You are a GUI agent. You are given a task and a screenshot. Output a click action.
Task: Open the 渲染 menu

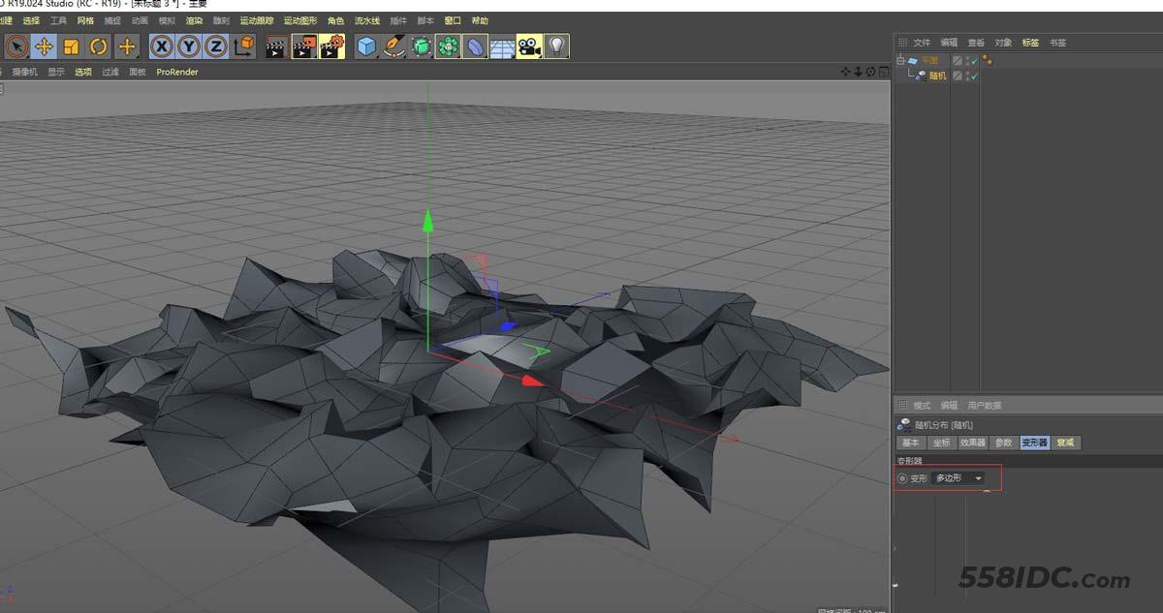[194, 20]
